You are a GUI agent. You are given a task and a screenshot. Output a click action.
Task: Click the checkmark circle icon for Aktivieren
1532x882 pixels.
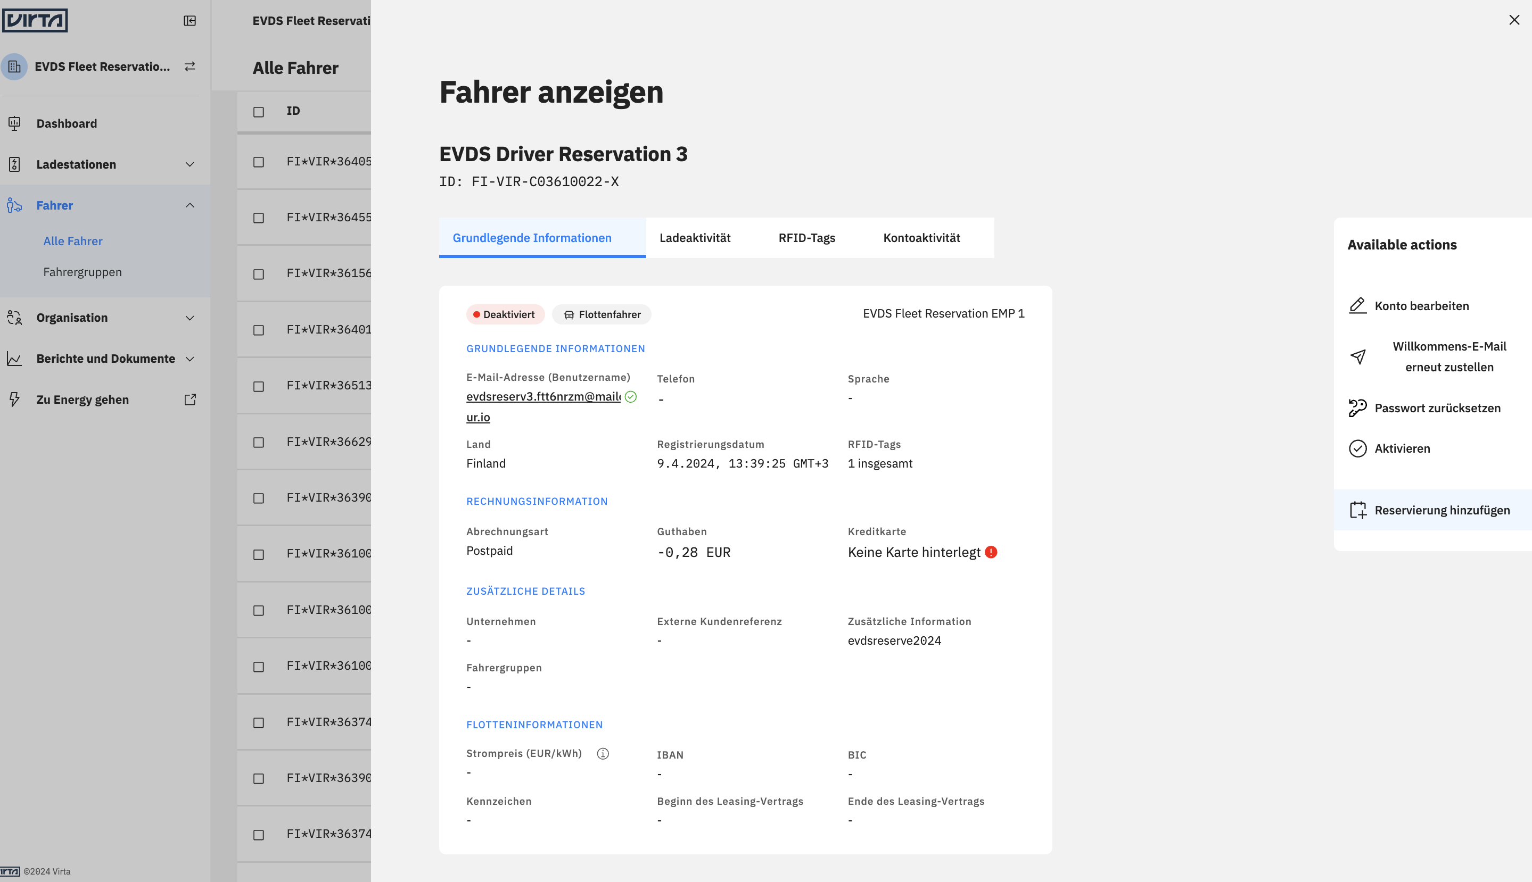[1357, 448]
